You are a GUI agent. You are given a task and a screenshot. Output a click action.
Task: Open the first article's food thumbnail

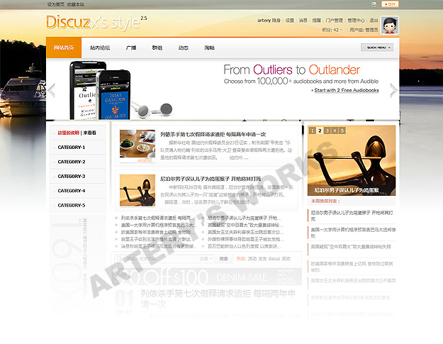tap(137, 145)
